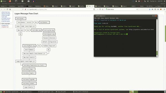Click the MetaMask fox extension icon

click(161, 9)
